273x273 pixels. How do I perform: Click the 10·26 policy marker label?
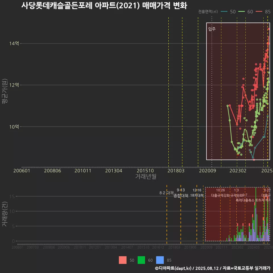(220, 190)
